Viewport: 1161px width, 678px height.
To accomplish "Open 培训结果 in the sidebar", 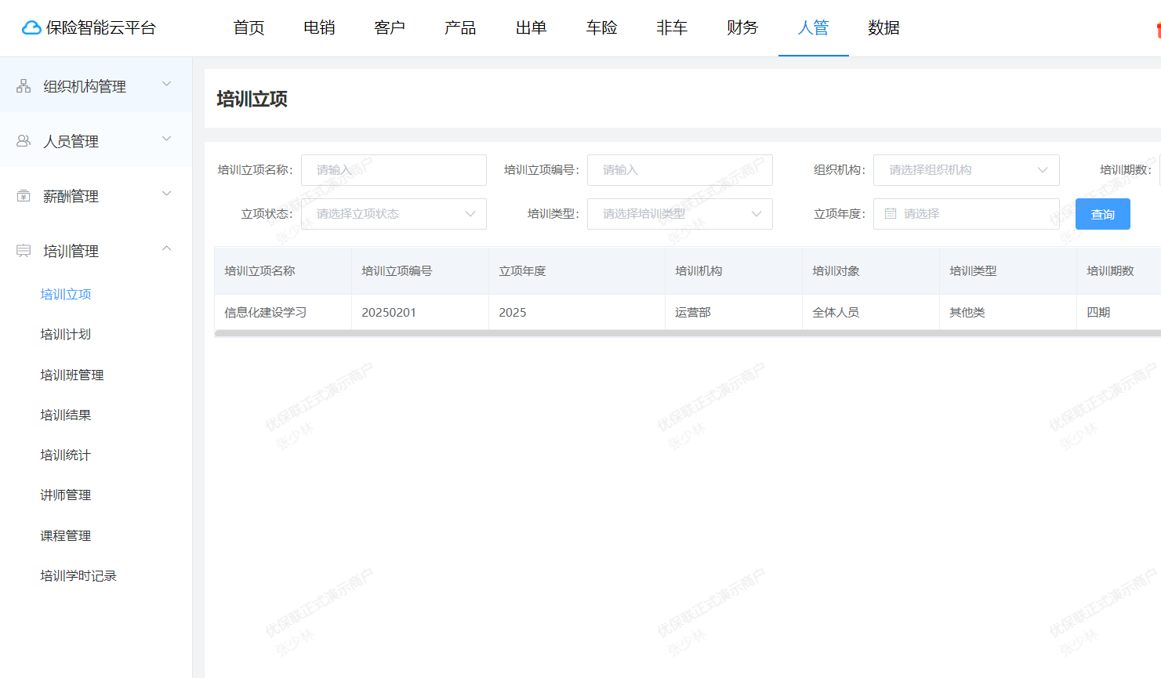I will pos(66,415).
